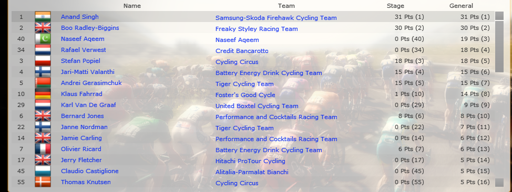
Task: Click the Team column header
Action: [x=286, y=6]
